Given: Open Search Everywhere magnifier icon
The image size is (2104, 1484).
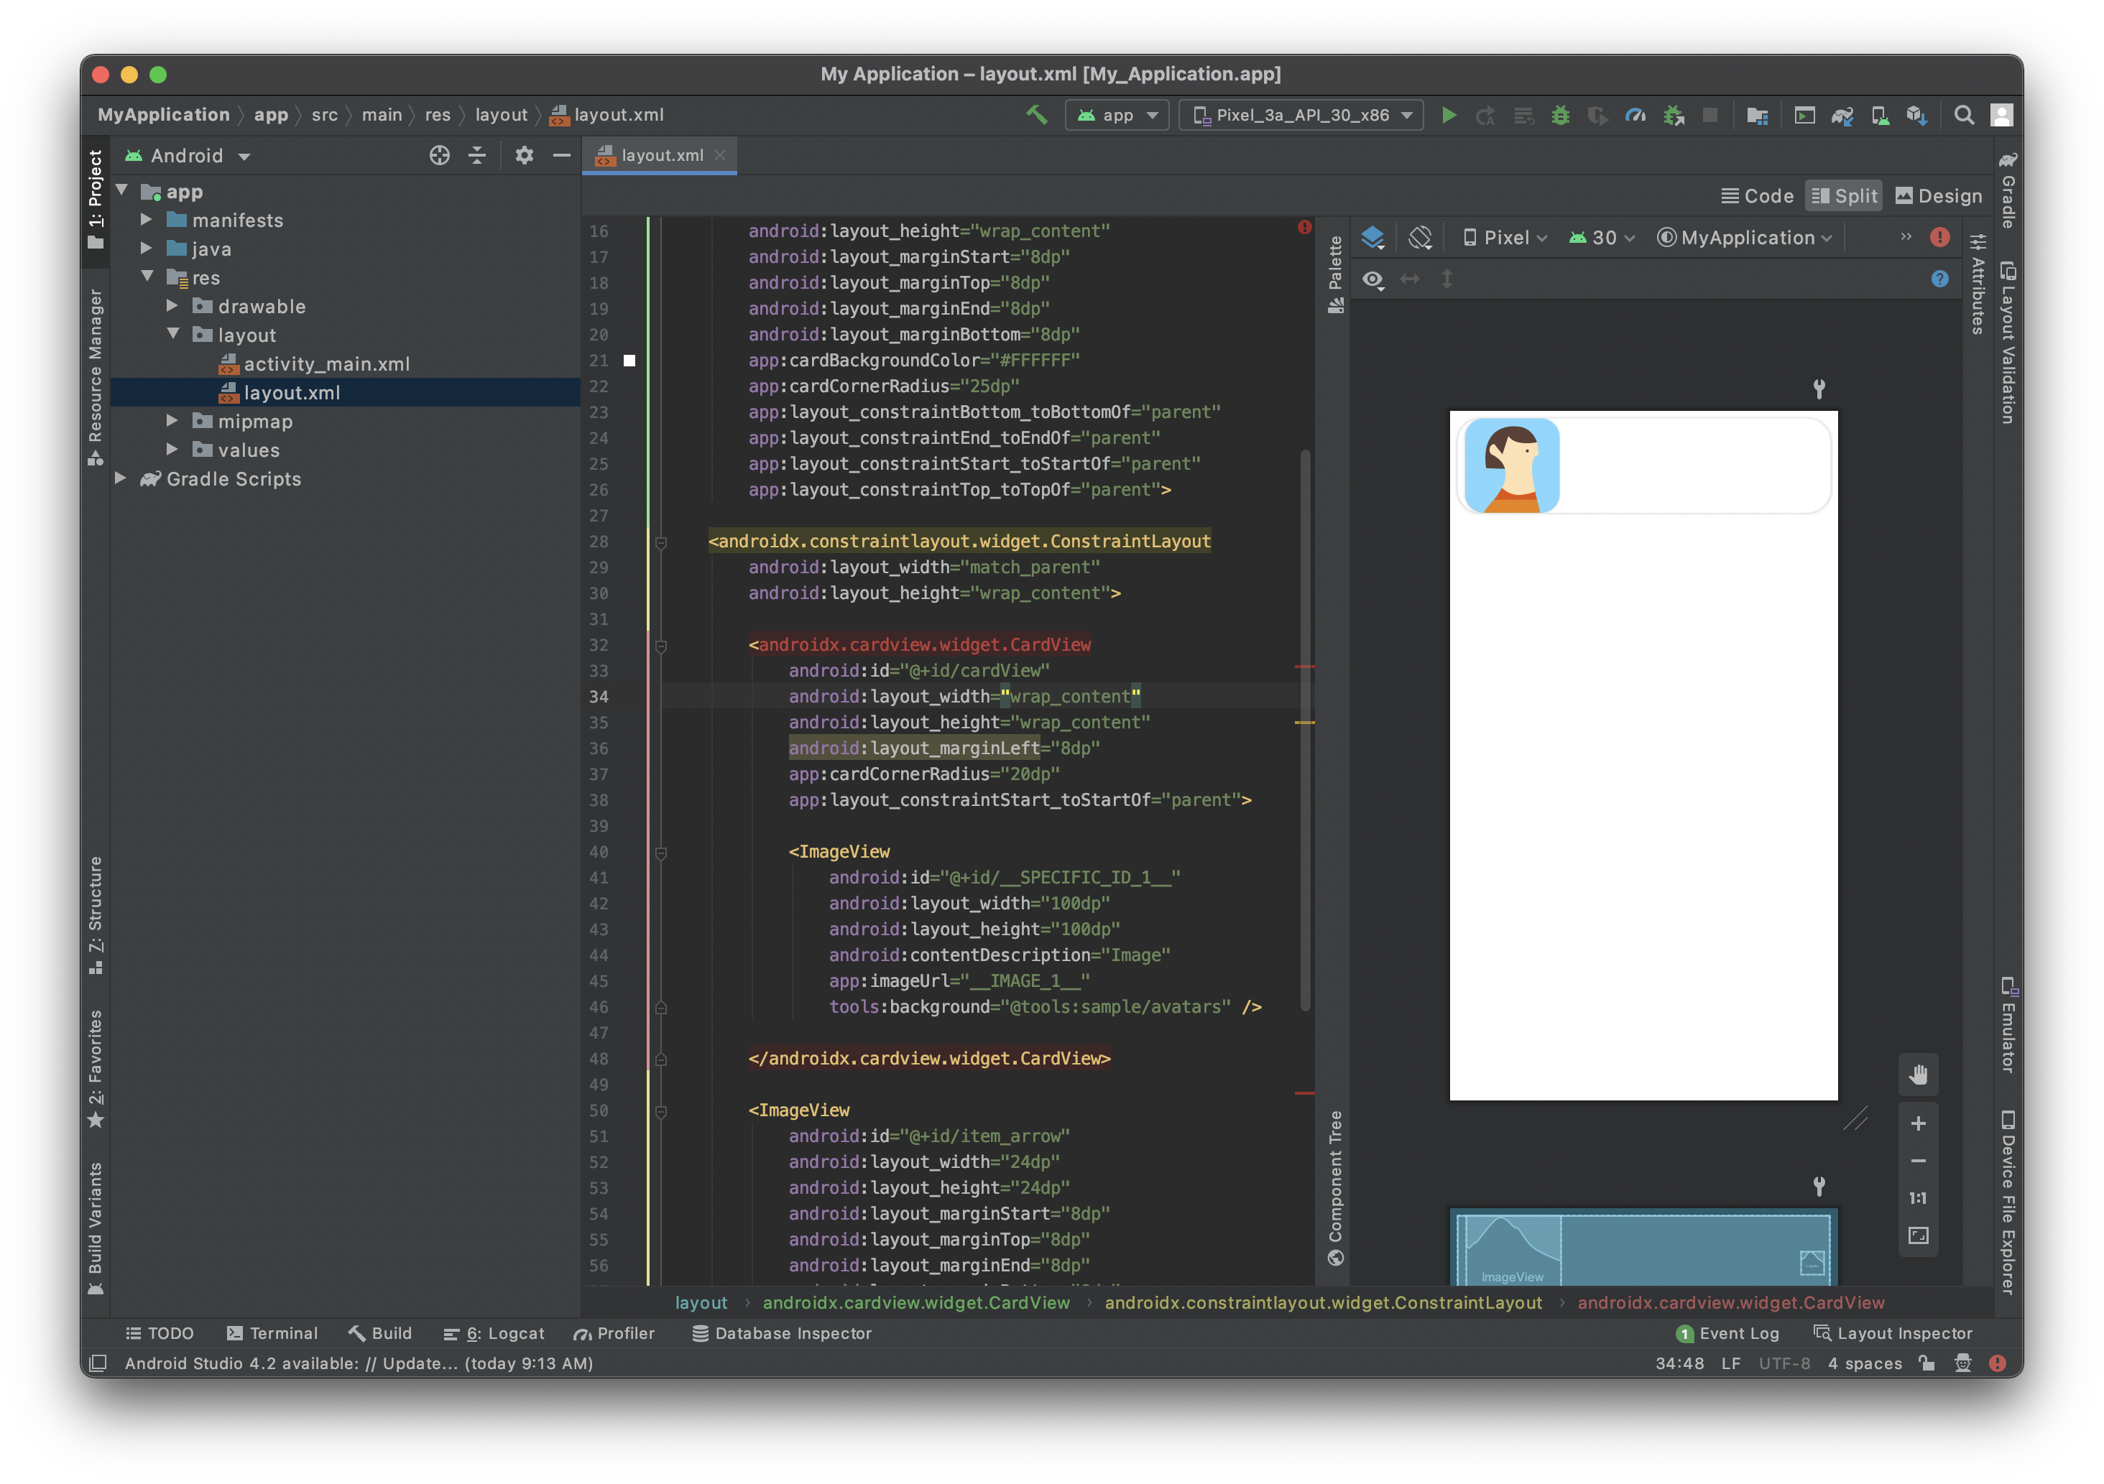Looking at the screenshot, I should pyautogui.click(x=1964, y=114).
